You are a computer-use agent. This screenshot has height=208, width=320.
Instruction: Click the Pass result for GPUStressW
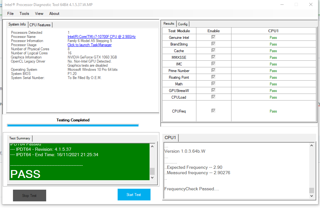pyautogui.click(x=273, y=90)
